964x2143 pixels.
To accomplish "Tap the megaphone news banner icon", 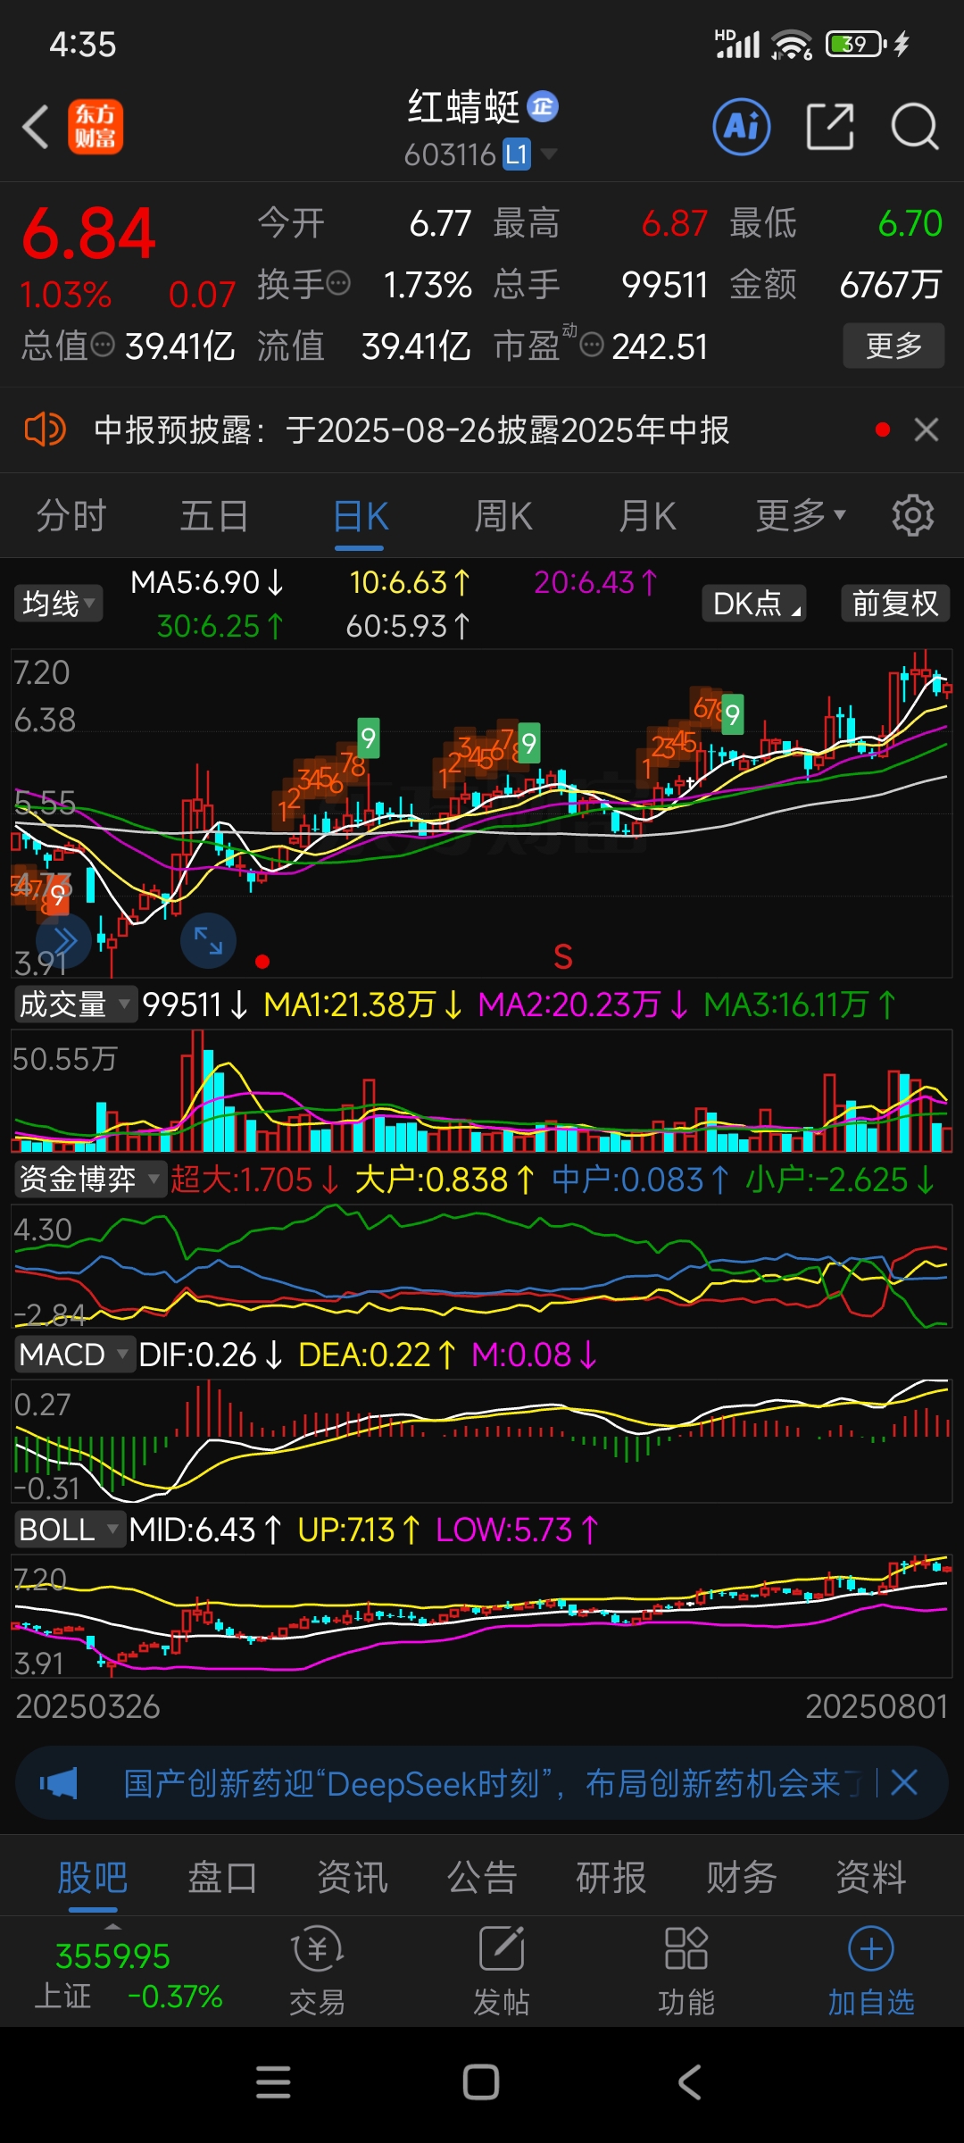I will tap(59, 1783).
